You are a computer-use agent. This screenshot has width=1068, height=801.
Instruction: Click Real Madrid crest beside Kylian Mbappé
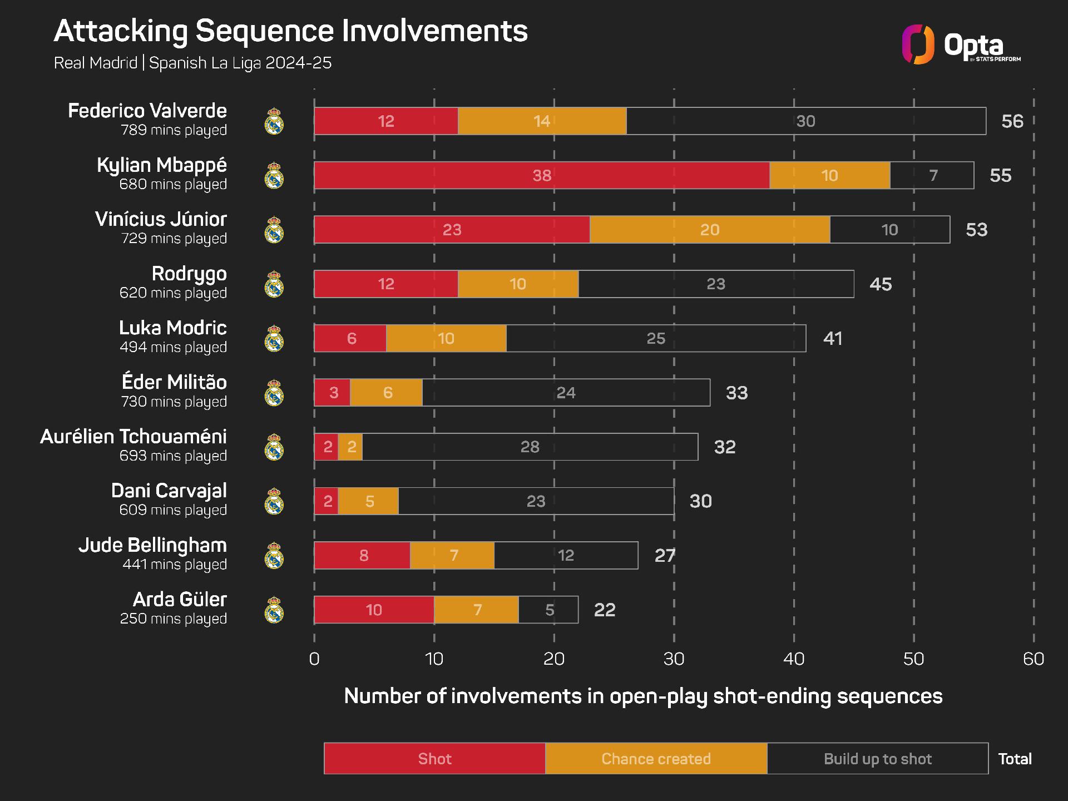(x=274, y=175)
